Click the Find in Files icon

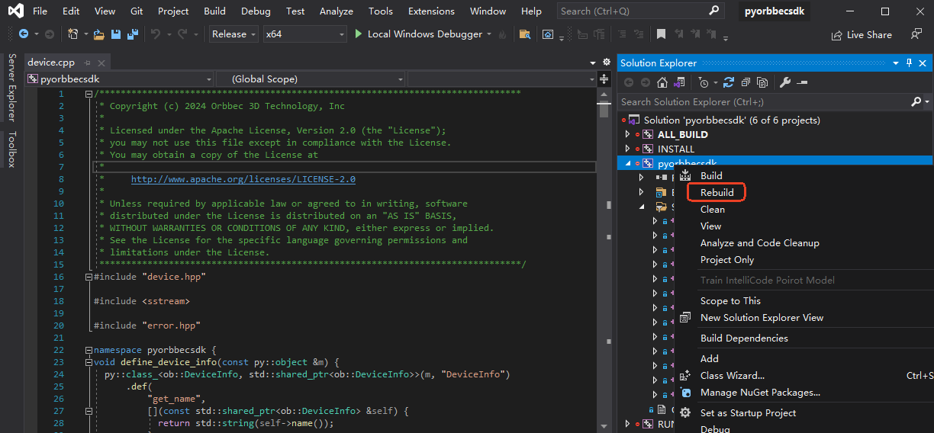pyautogui.click(x=524, y=34)
